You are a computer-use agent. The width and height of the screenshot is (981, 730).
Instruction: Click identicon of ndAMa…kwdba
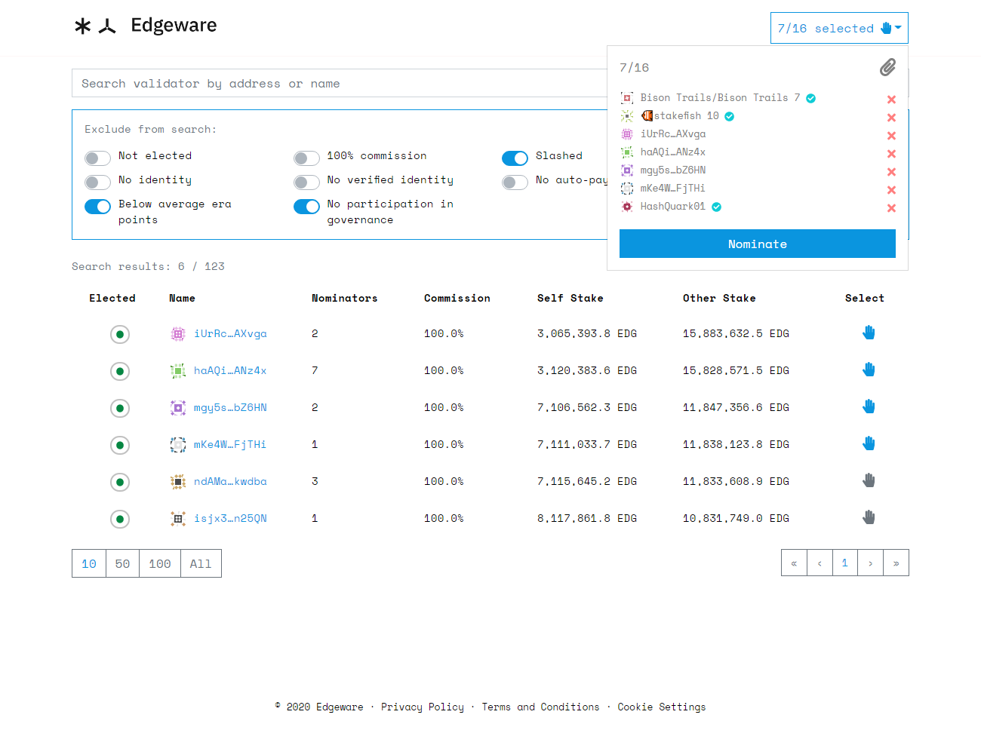(178, 482)
